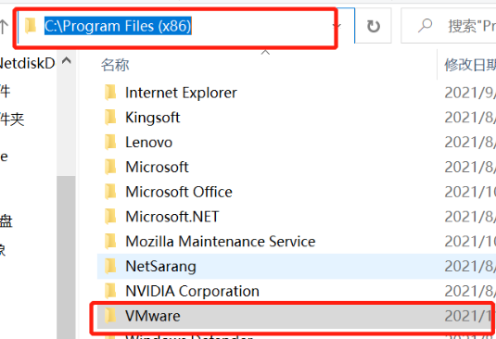Open the address bar history dropdown
The height and width of the screenshot is (339, 496).
(337, 26)
